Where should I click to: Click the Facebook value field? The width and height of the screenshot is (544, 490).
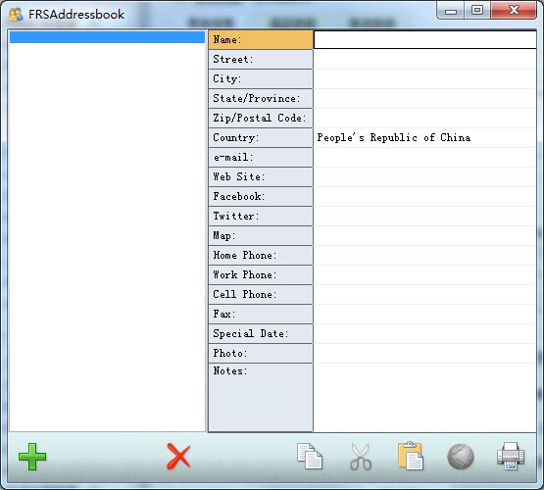(x=424, y=196)
